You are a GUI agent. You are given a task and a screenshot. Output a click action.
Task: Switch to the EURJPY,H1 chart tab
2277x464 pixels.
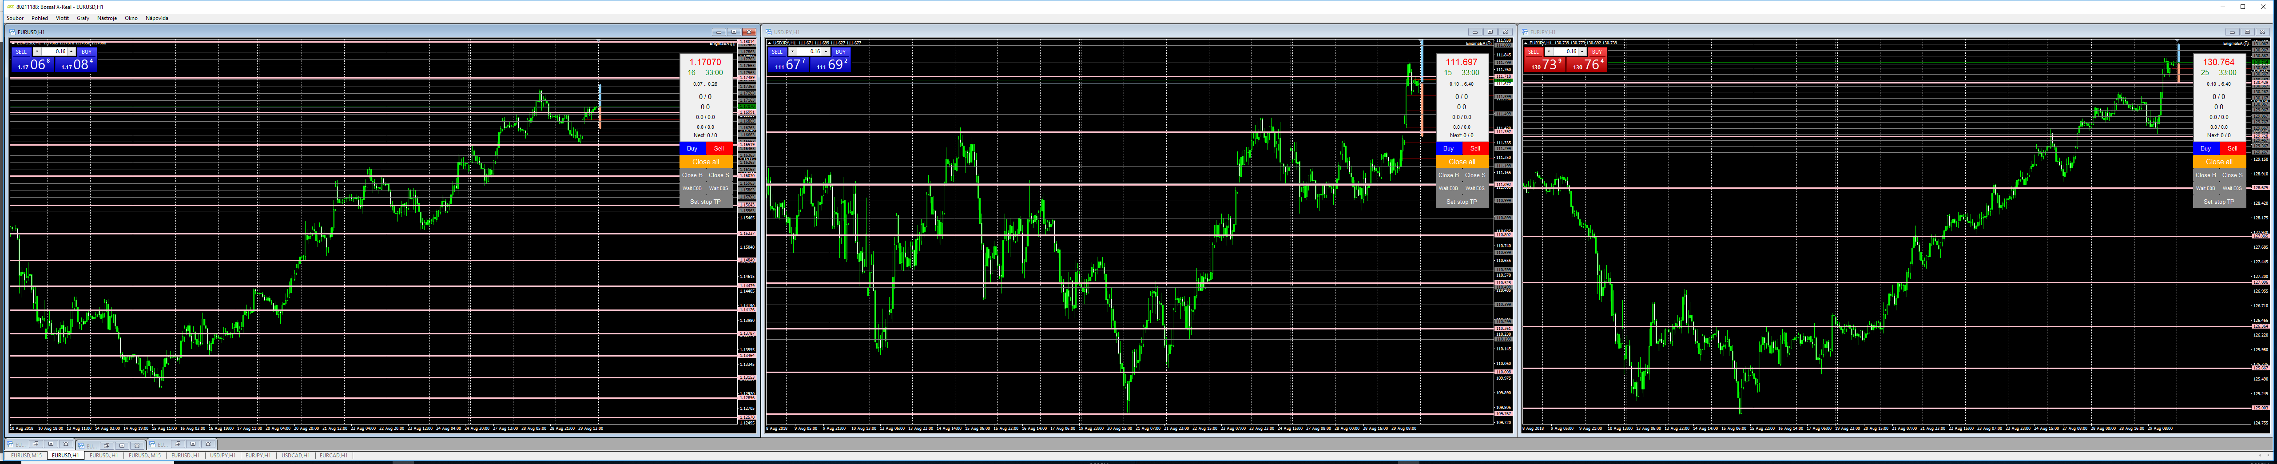pos(258,455)
